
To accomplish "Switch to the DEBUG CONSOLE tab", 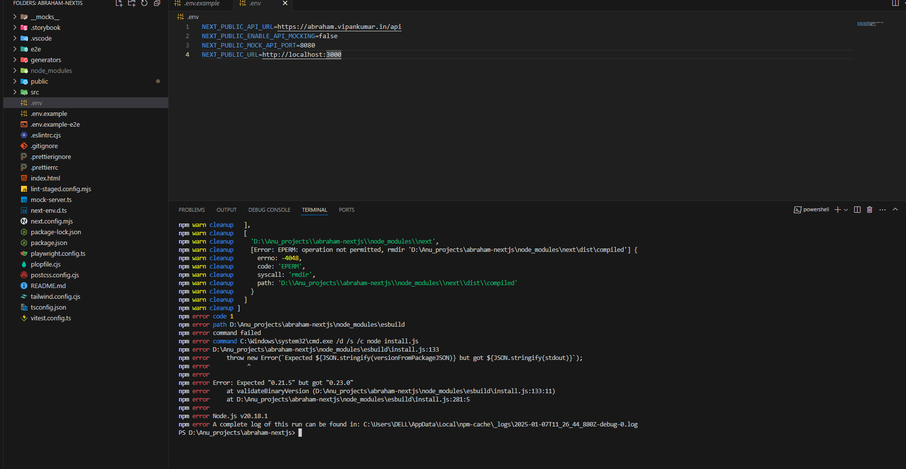I will 269,210.
